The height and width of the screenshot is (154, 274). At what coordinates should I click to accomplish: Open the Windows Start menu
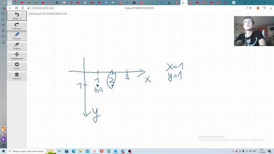tap(3, 151)
